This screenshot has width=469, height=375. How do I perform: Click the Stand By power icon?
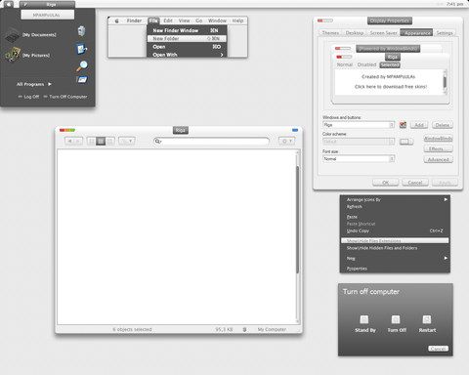(364, 319)
